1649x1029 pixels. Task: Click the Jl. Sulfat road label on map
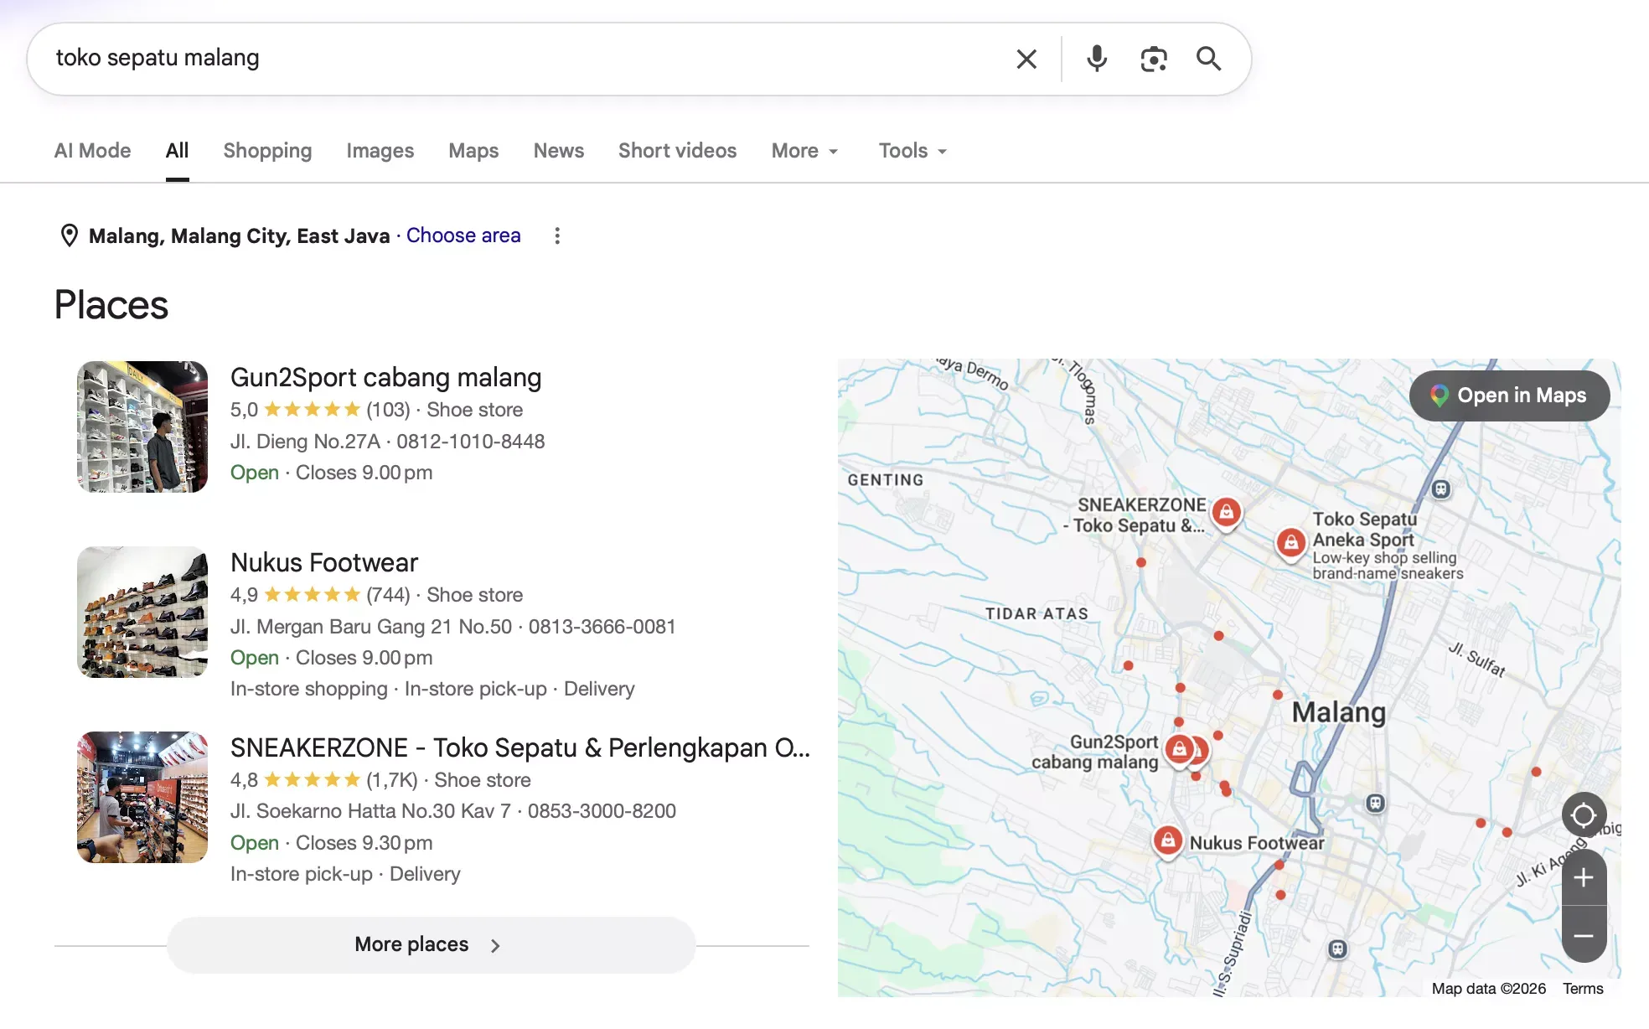[1477, 659]
